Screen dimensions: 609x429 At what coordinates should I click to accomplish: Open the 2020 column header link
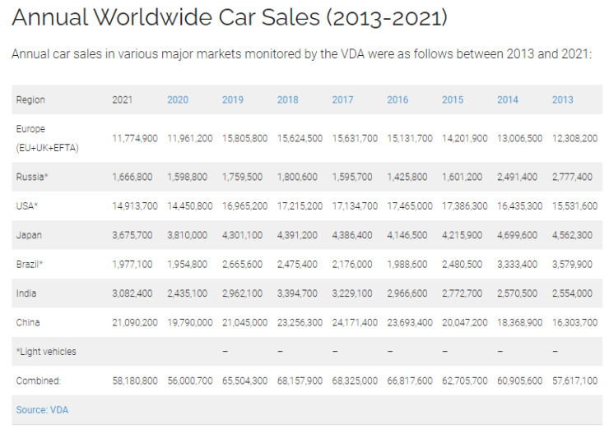pos(178,99)
